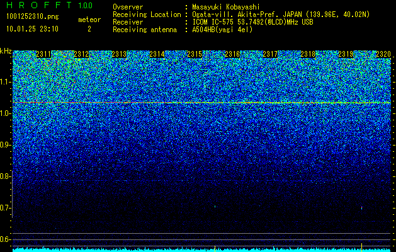This screenshot has height=252, width=396.
Task: Click the Receiver field label
Action: click(128, 22)
